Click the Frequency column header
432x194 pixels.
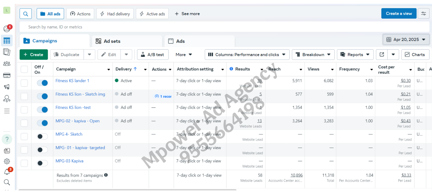click(x=349, y=69)
